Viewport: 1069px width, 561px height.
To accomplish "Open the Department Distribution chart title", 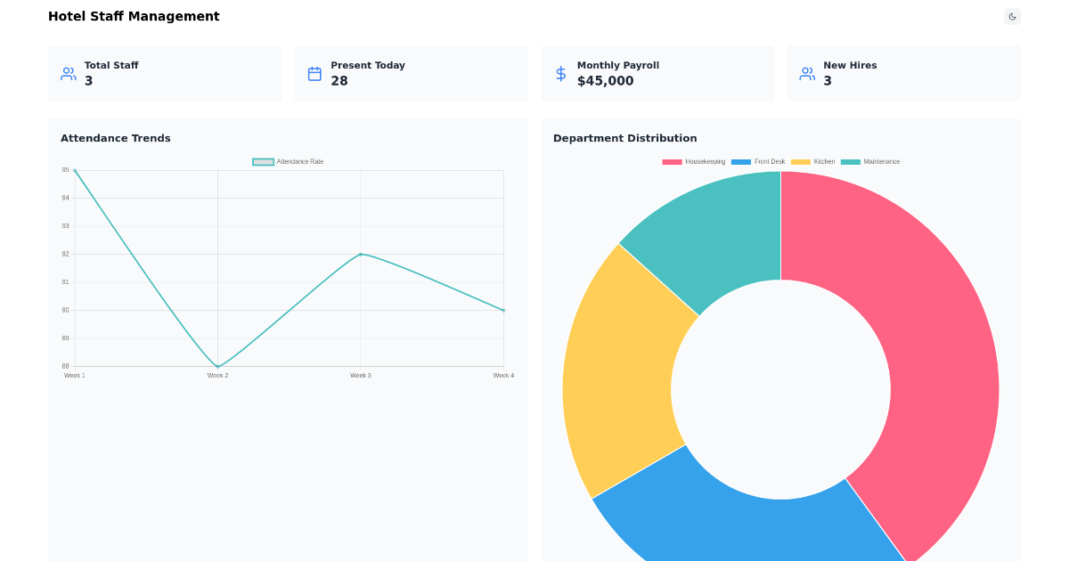I will (625, 138).
